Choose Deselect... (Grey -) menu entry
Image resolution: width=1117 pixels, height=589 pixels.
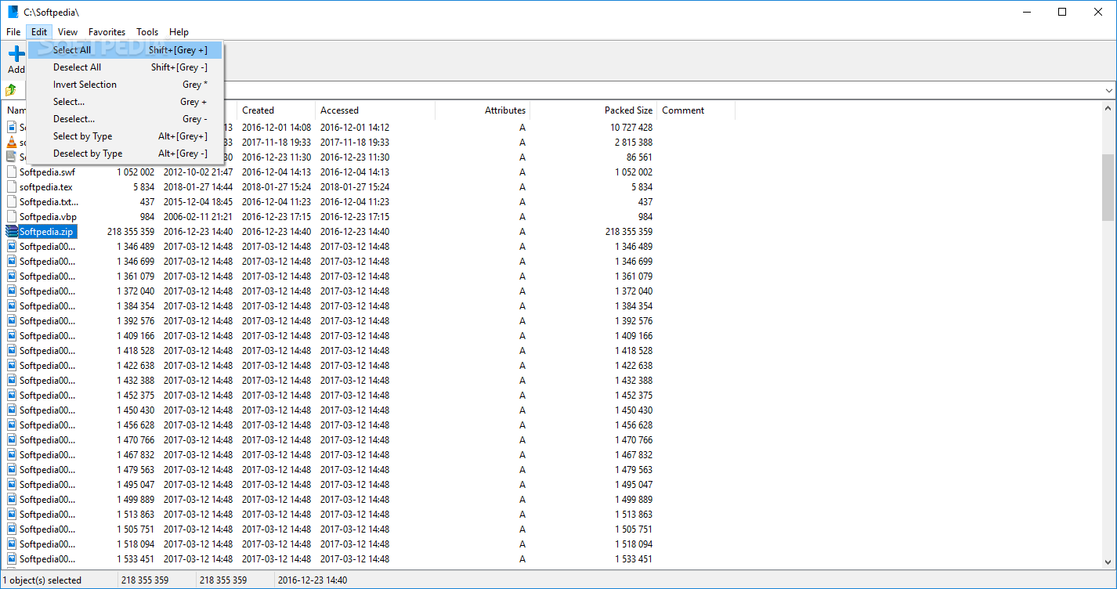(x=125, y=119)
